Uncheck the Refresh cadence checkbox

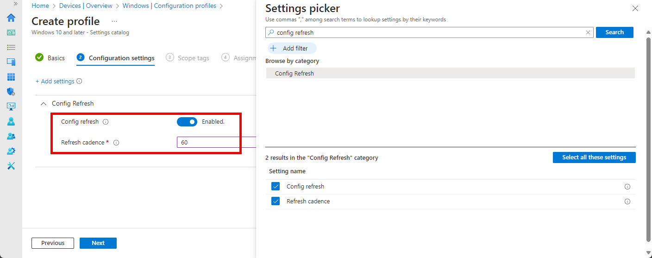(276, 201)
